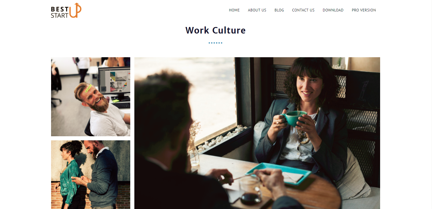Open the BLOG link
432x209 pixels.
click(279, 10)
